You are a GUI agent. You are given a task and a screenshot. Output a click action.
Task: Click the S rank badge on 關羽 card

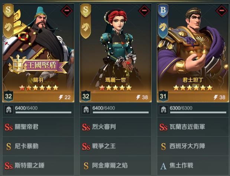[8, 10]
